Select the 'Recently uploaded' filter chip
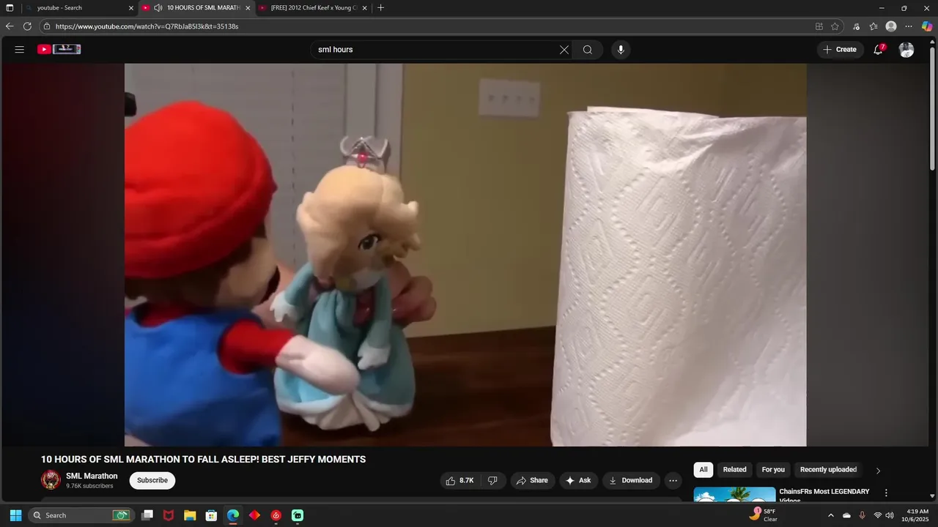938x527 pixels. coord(828,470)
